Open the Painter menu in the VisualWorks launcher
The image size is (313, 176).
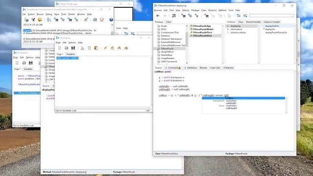71,14
